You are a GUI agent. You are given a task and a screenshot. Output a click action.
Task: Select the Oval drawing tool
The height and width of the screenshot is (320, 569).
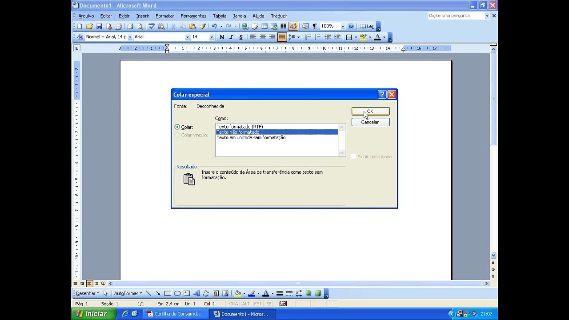177,293
